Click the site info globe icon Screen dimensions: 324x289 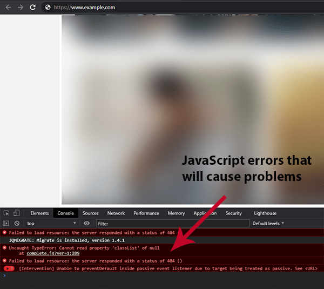click(x=48, y=8)
